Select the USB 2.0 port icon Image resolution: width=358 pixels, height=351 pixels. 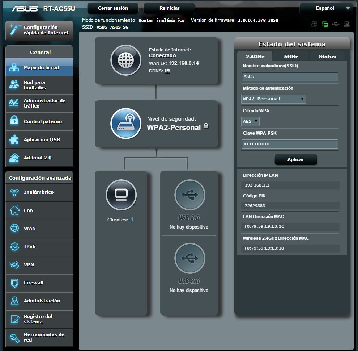190,258
